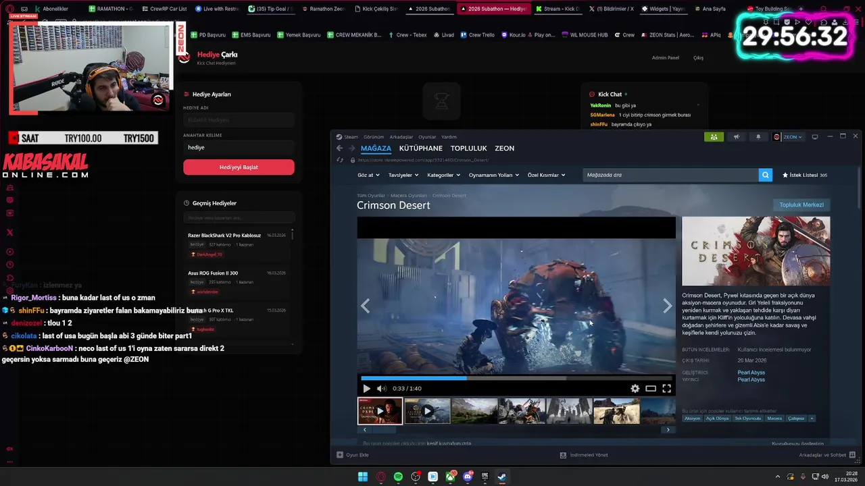Screen dimensions: 865x486
Task: Open İstek Listesi wishlist
Action: click(804, 175)
